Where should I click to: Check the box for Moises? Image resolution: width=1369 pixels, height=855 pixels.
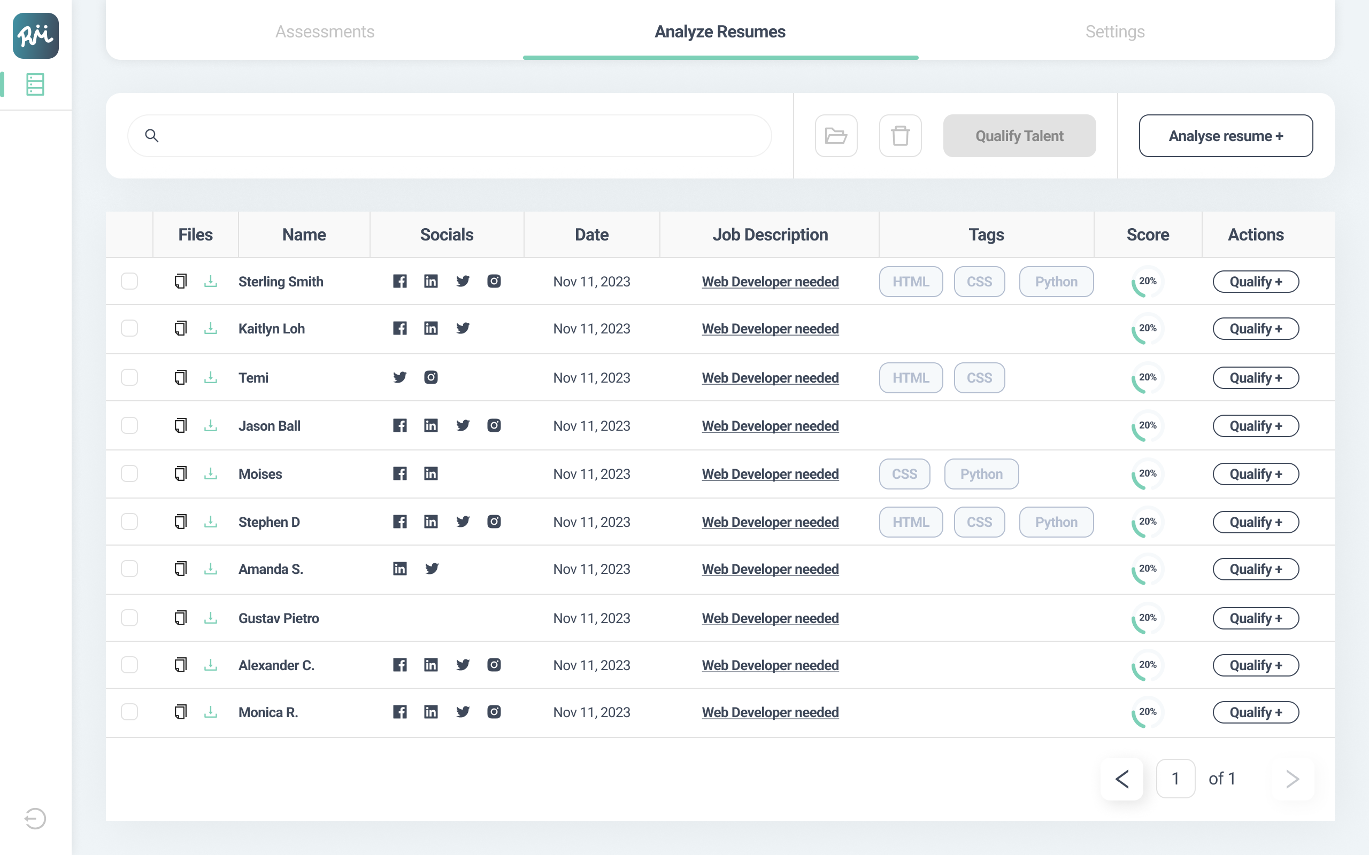click(129, 473)
